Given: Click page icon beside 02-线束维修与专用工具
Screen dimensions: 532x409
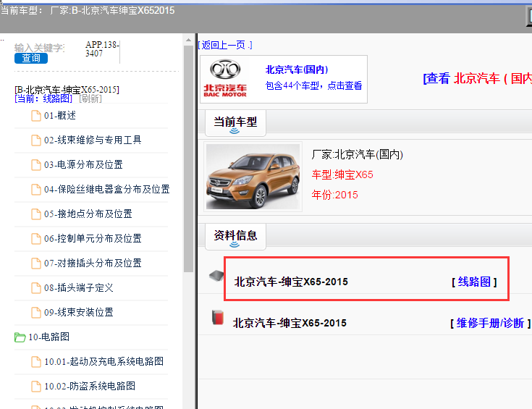Looking at the screenshot, I should (x=36, y=140).
